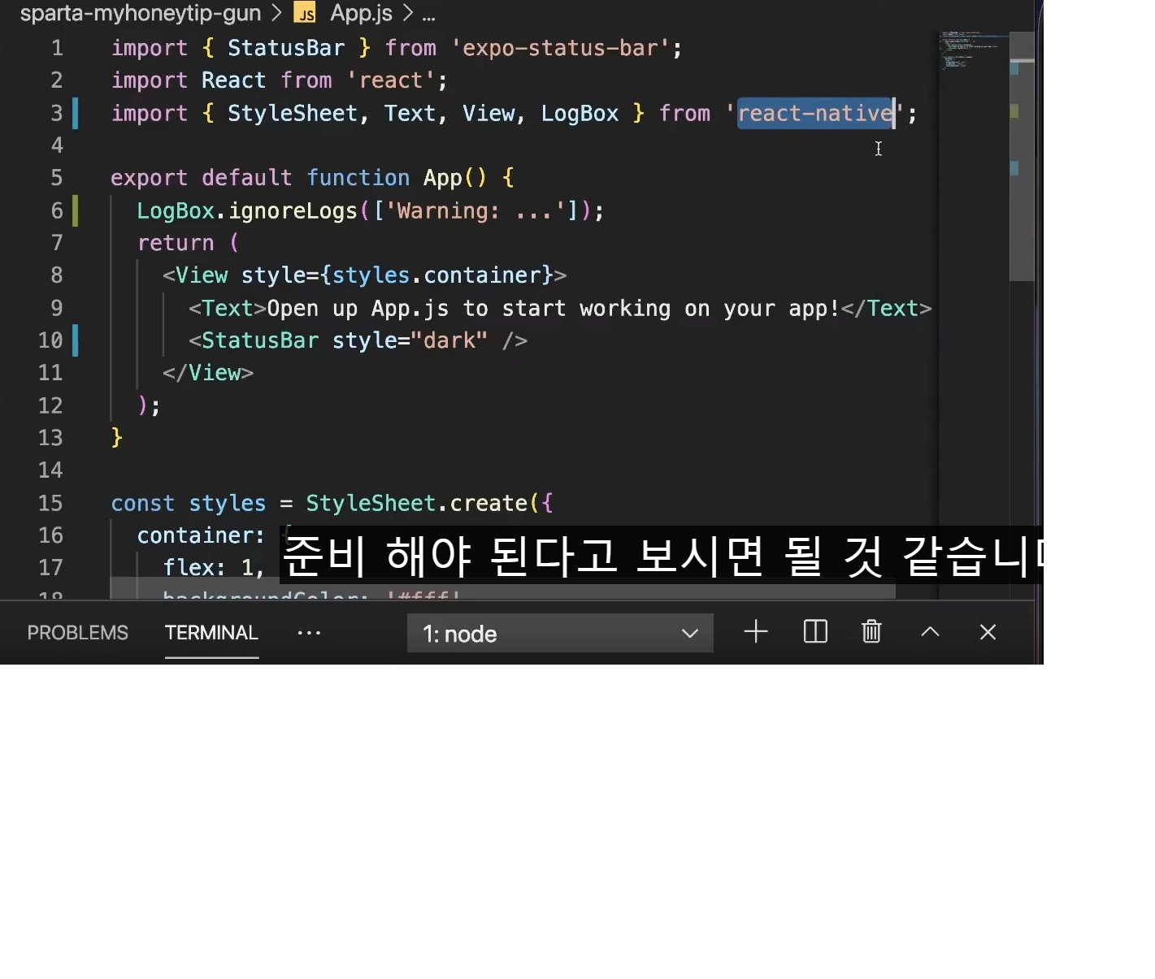
Task: Click line number 6 in gutter
Action: click(57, 210)
